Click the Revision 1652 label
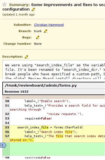 pos(17,92)
